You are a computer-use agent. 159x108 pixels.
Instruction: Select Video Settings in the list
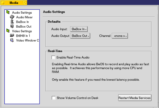tap(22, 31)
